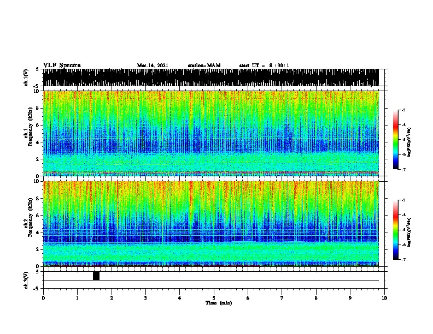Screen dimensions: 433x334
Task: Click time axis tick label "8"
Action: pyautogui.click(x=316, y=298)
